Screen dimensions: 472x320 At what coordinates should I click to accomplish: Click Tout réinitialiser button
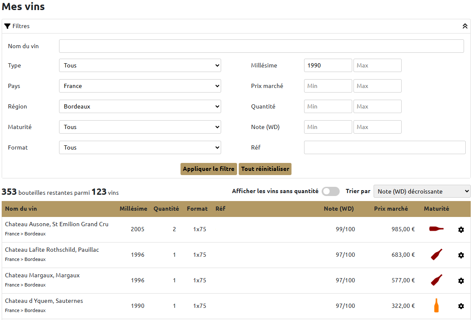[x=265, y=169]
